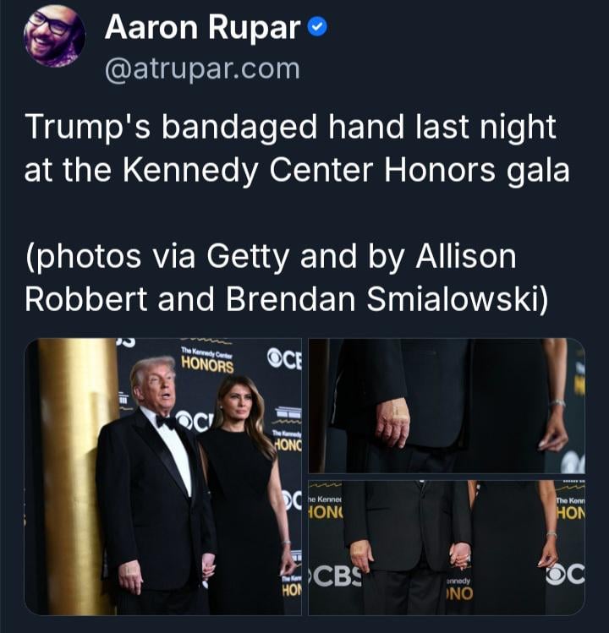Open the bottom-right photo with CBS backdrop
The height and width of the screenshot is (633, 609).
tap(447, 548)
